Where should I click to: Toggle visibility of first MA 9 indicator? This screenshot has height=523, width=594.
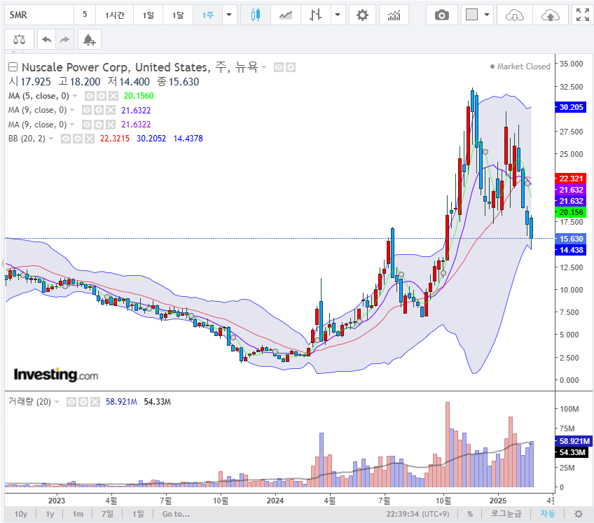point(86,110)
